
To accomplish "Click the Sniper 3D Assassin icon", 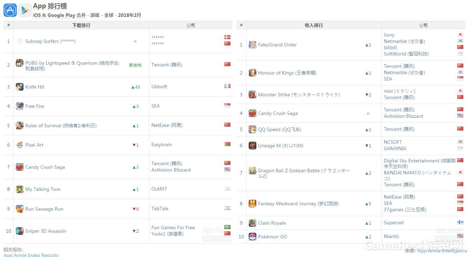I will 20,231.
